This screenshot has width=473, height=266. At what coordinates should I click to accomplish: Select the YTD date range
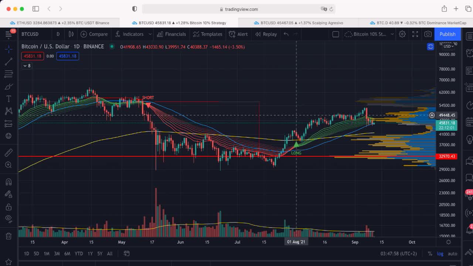(79, 253)
